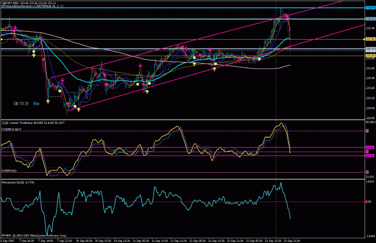
Task: Select the yellow dotted horizontal line at 232.80
Action: click(x=182, y=39)
